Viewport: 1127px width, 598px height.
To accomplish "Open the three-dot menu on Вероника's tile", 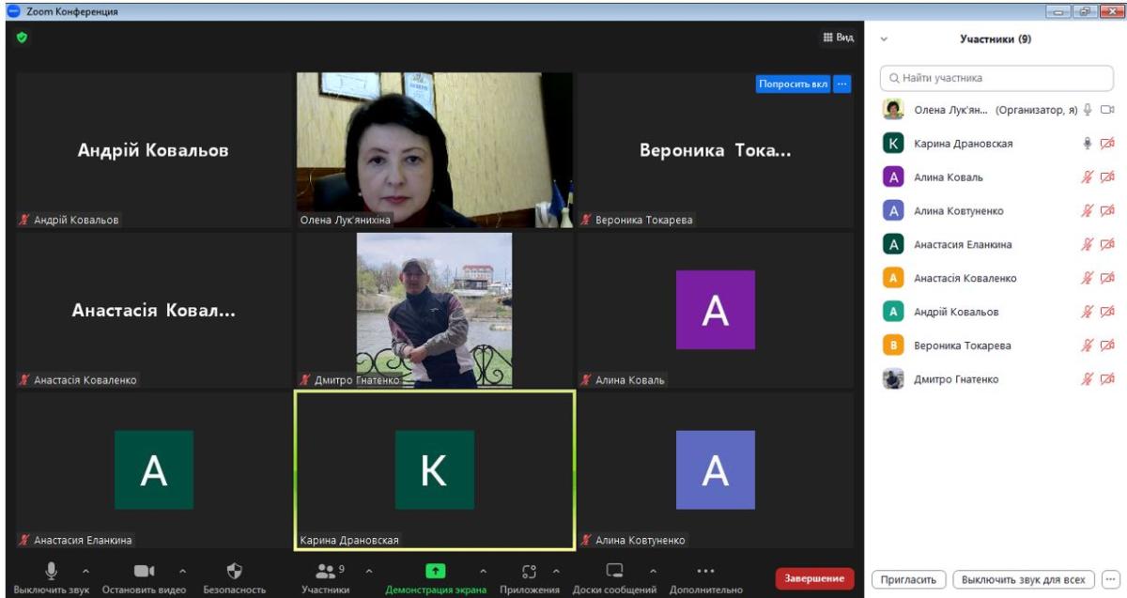I will coord(841,84).
